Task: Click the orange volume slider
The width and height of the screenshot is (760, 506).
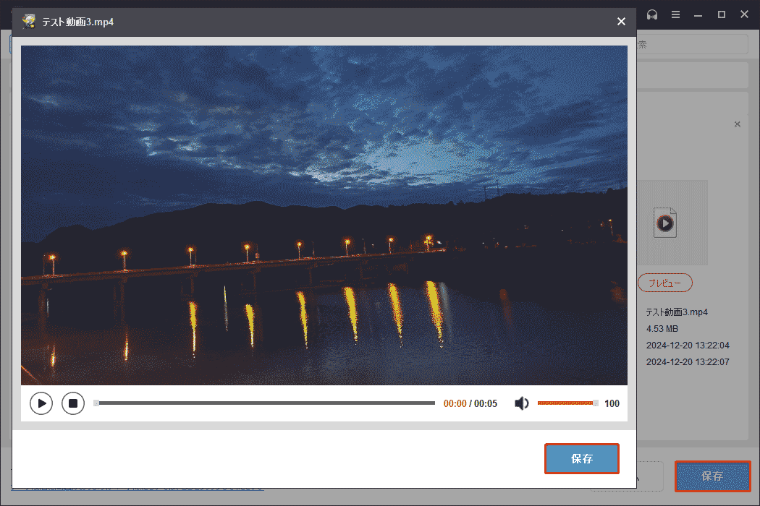Action: point(566,403)
